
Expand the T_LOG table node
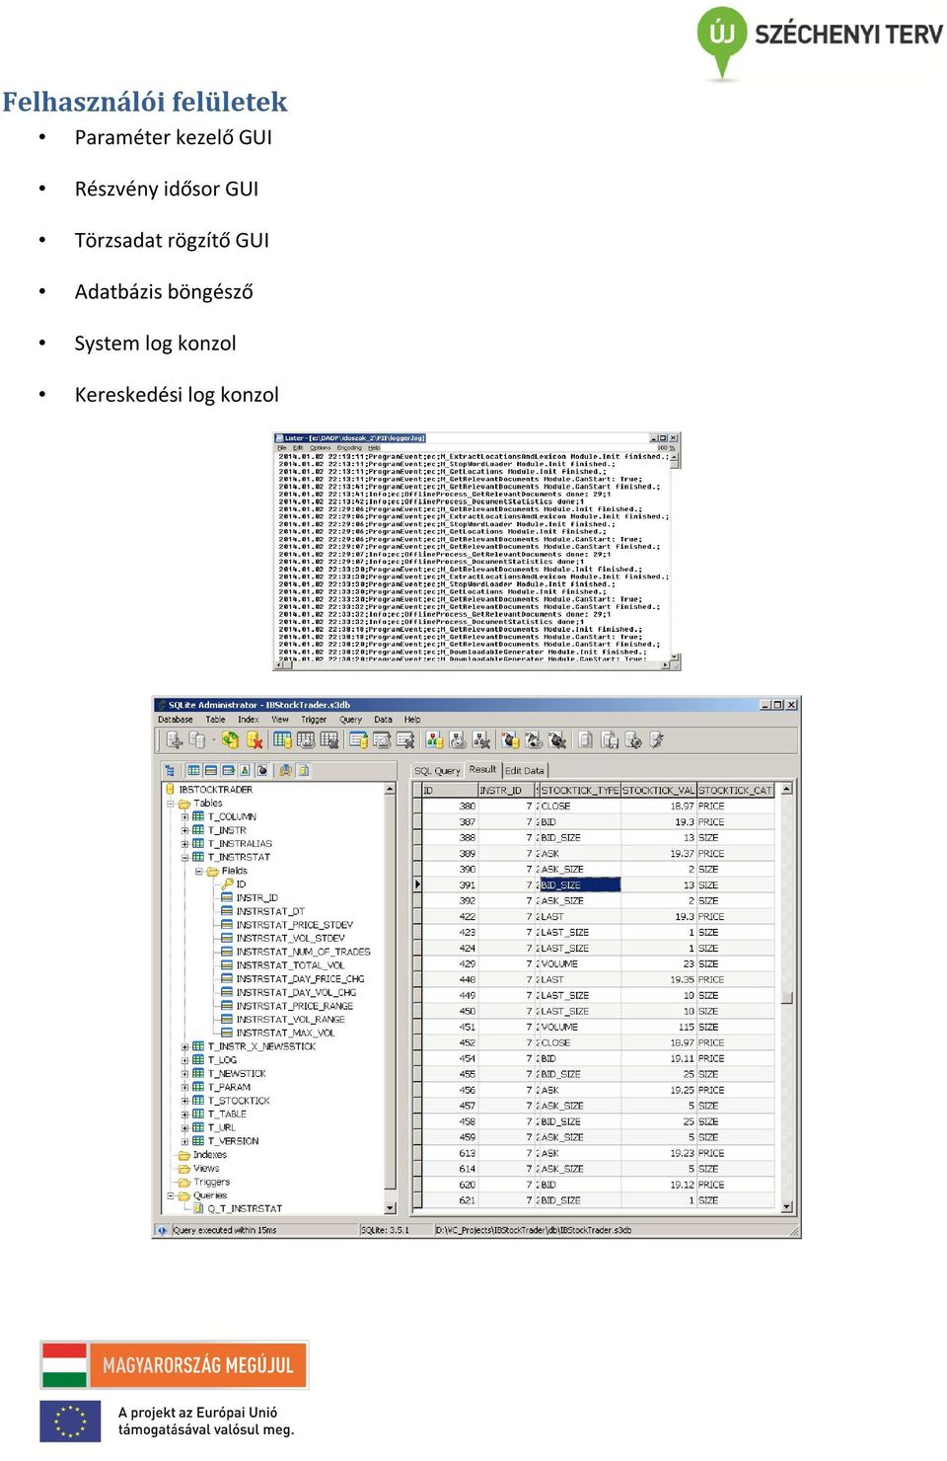coord(184,1060)
